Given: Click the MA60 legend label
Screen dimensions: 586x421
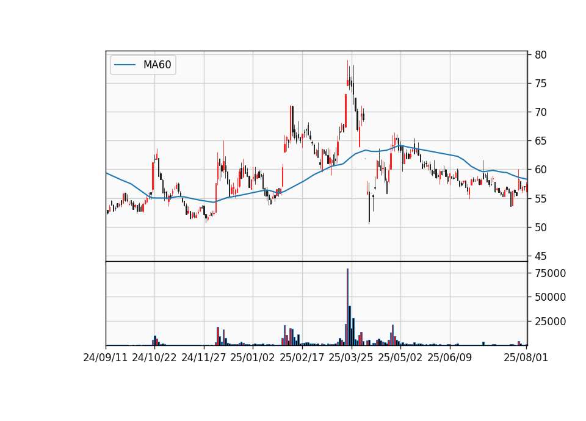Looking at the screenshot, I should point(157,65).
